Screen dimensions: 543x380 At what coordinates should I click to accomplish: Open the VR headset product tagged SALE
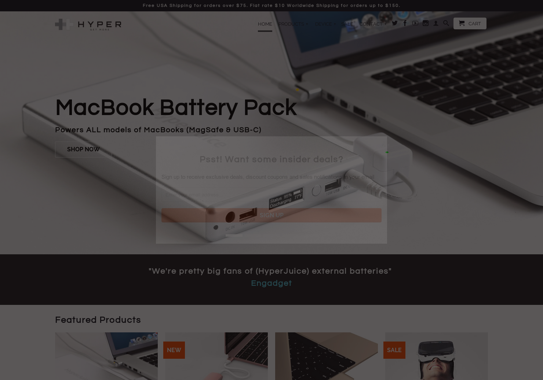click(437, 356)
